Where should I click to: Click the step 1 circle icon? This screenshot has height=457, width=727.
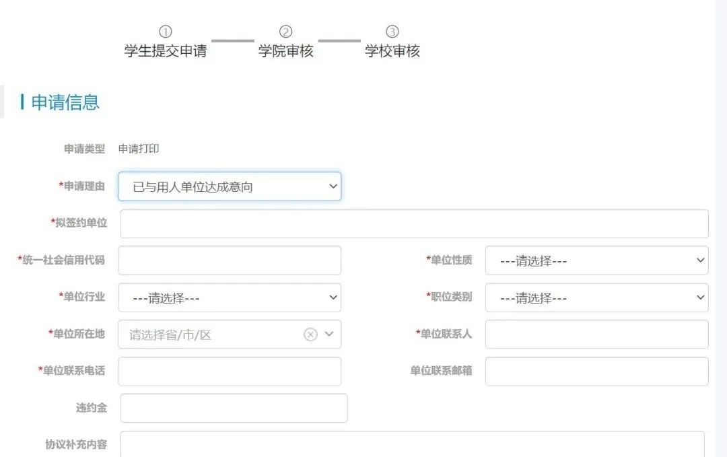pos(166,32)
